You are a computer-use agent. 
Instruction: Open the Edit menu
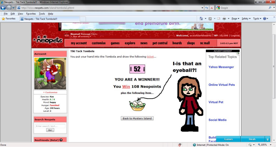click(x=13, y=13)
